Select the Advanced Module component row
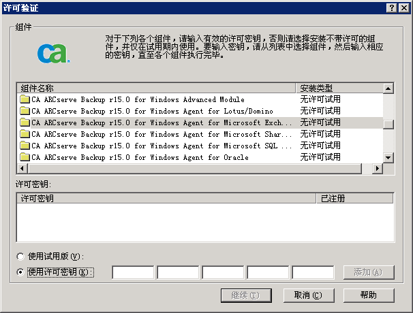413x313 pixels. pos(200,99)
